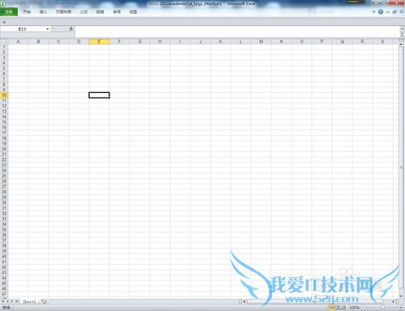Click the zoom in plus button
Image resolution: width=405 pixels, height=311 pixels.
[x=401, y=308]
